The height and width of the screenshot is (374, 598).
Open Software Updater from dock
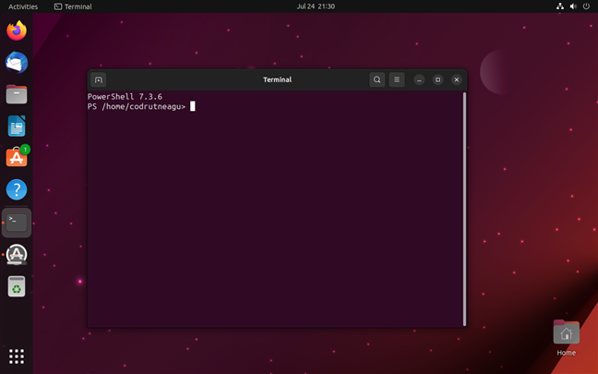pos(17,254)
